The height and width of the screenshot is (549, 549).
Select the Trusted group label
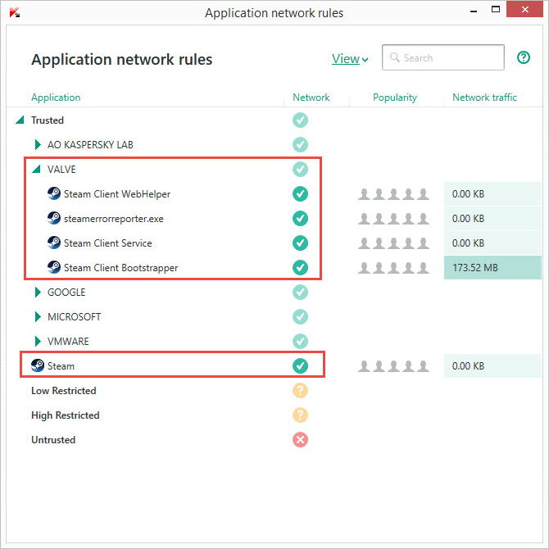coord(48,120)
